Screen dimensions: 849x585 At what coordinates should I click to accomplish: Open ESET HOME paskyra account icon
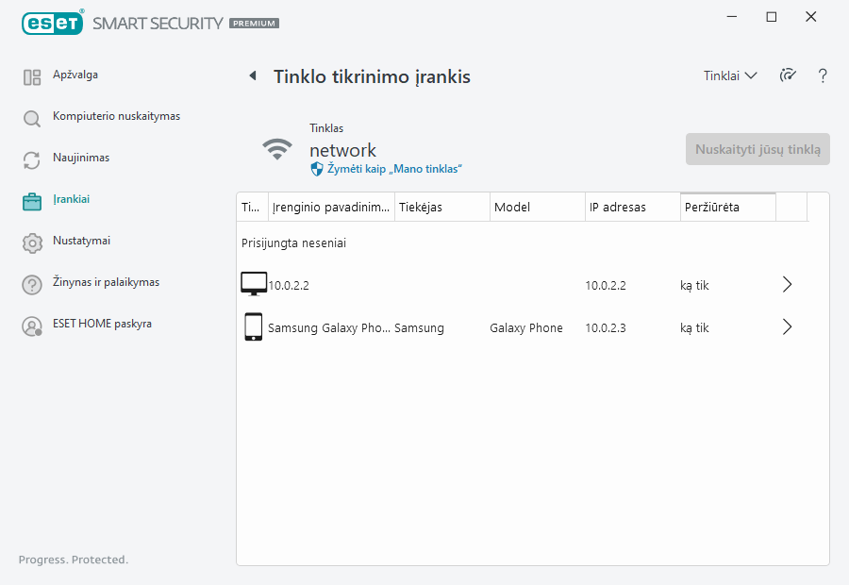click(32, 326)
